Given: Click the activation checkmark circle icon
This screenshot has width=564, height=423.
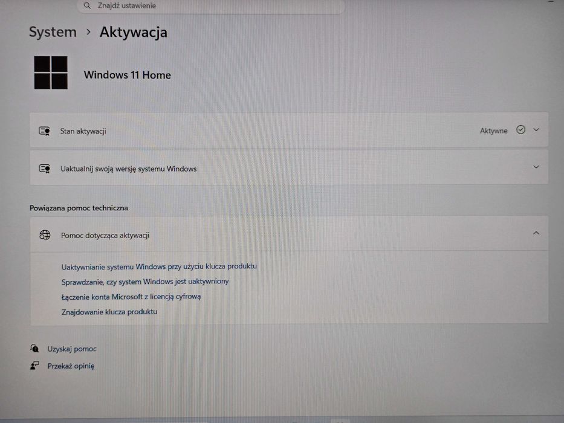Looking at the screenshot, I should coord(520,129).
